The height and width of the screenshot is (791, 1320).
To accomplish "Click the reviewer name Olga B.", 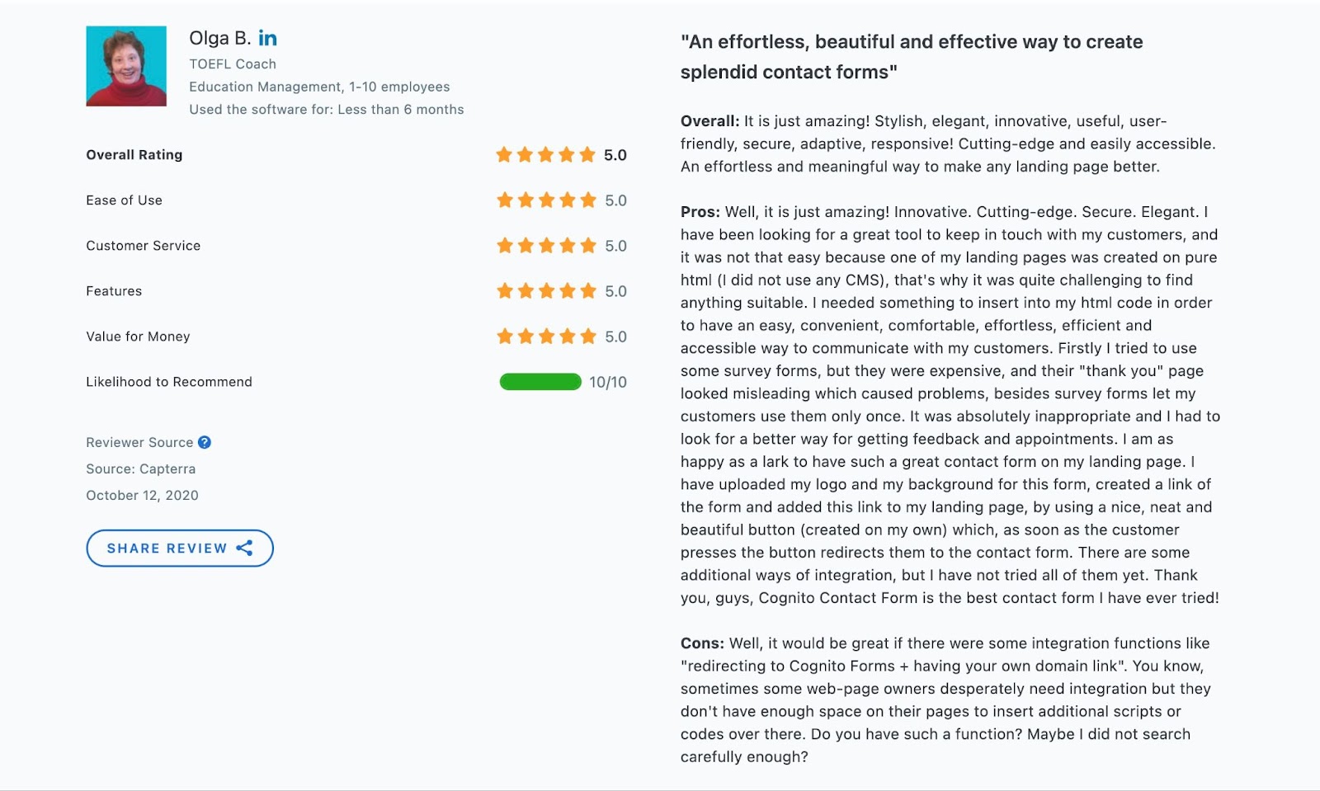I will click(x=219, y=38).
